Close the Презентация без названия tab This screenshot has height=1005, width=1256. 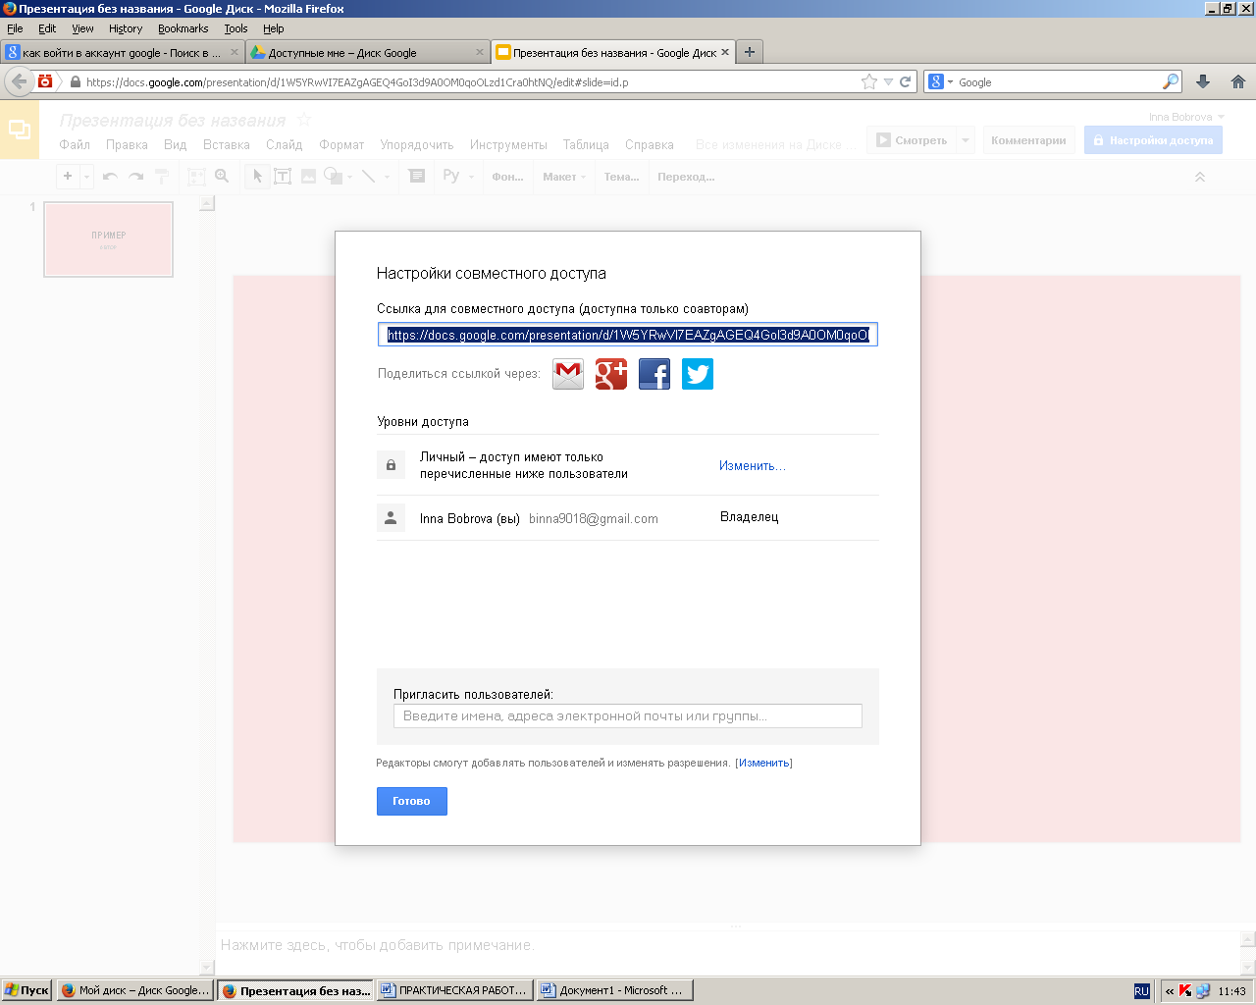pos(725,52)
